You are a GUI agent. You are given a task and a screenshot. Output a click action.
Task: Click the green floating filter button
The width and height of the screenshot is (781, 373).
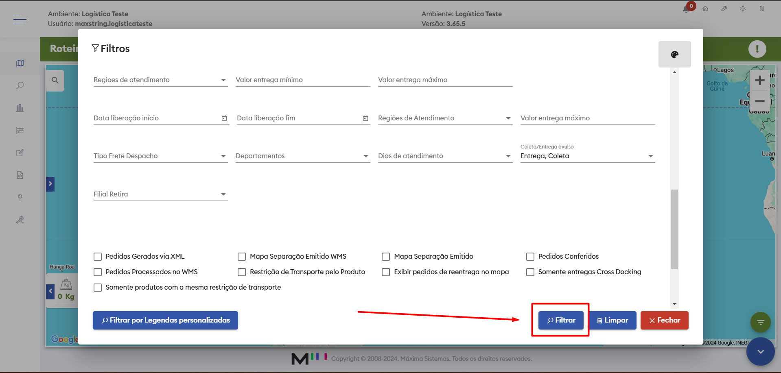(x=760, y=322)
